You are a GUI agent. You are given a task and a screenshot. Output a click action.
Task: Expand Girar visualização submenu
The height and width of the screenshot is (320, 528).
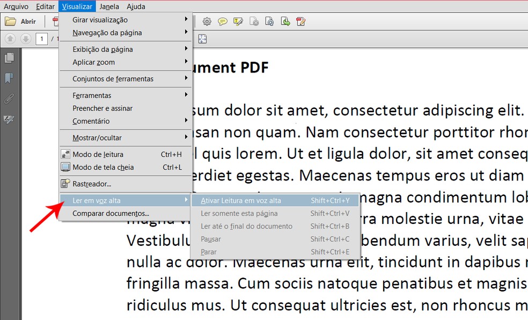pyautogui.click(x=126, y=20)
